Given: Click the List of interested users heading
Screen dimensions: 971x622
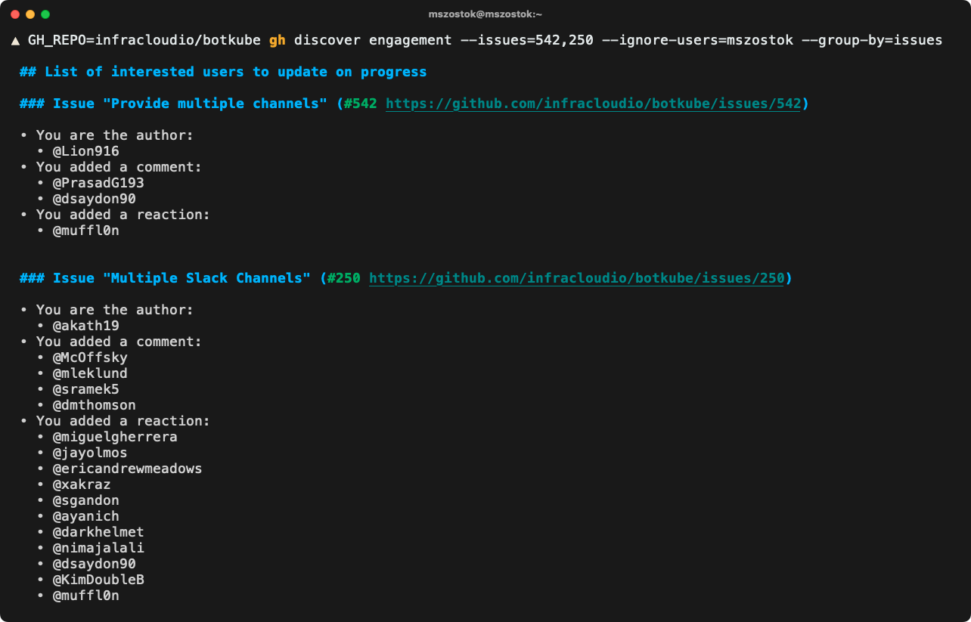Looking at the screenshot, I should click(223, 72).
